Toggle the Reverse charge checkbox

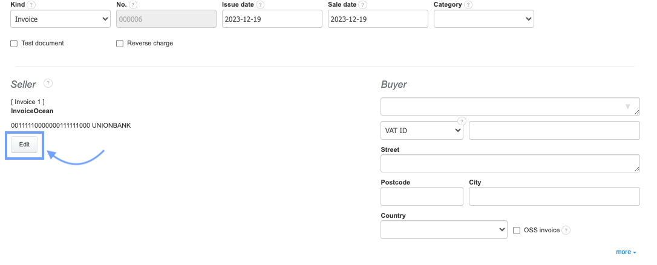(120, 44)
